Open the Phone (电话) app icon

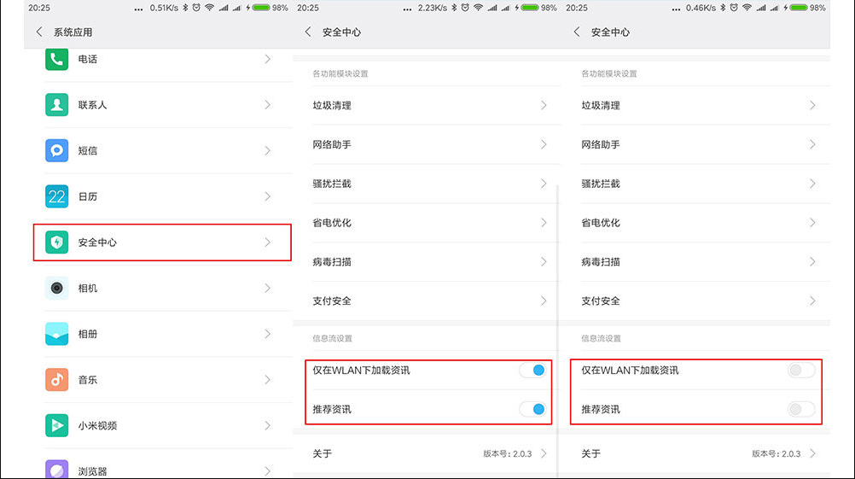pyautogui.click(x=56, y=59)
